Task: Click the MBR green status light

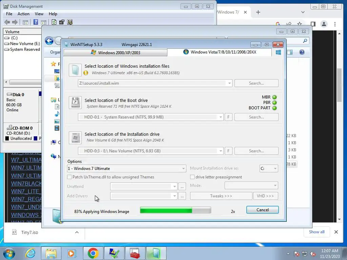Action: [x=274, y=97]
